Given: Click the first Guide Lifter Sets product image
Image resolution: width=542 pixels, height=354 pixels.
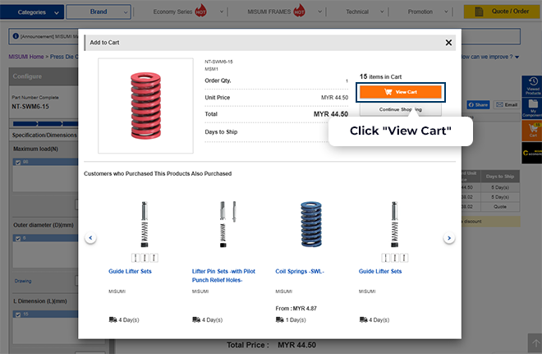Looking at the screenshot, I should pos(145,224).
